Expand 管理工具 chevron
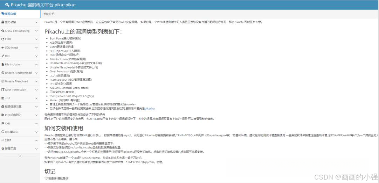Screen dimensions: 379x183 (x=36, y=149)
